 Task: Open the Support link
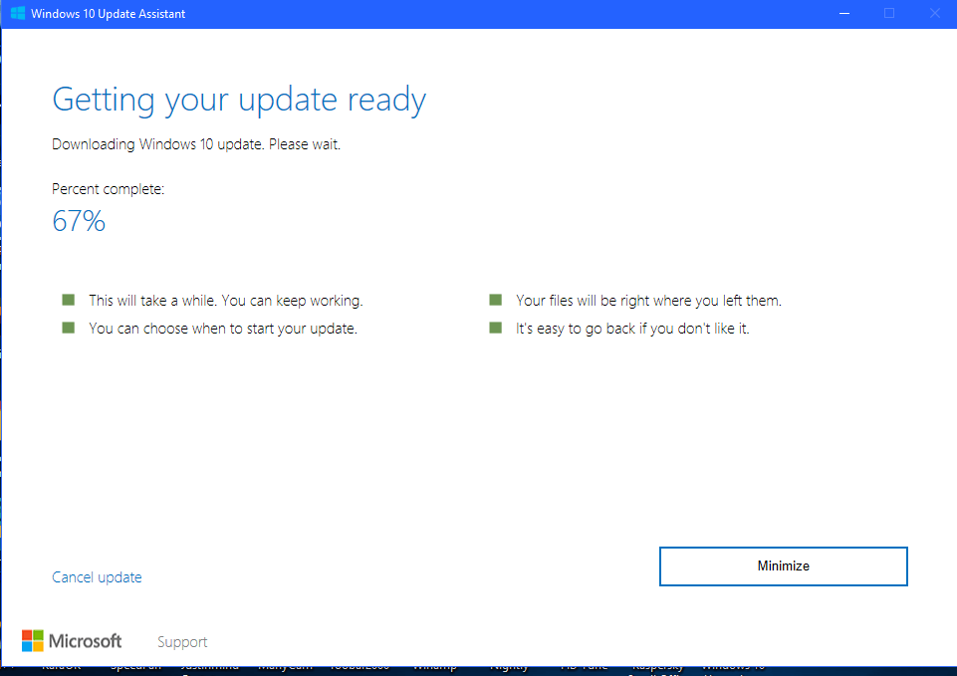[182, 642]
